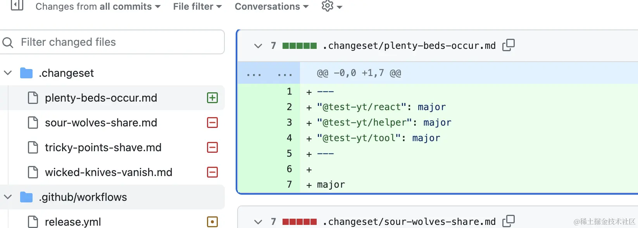
Task: Copy the plenty-beds-occur.md file path
Action: 508,45
